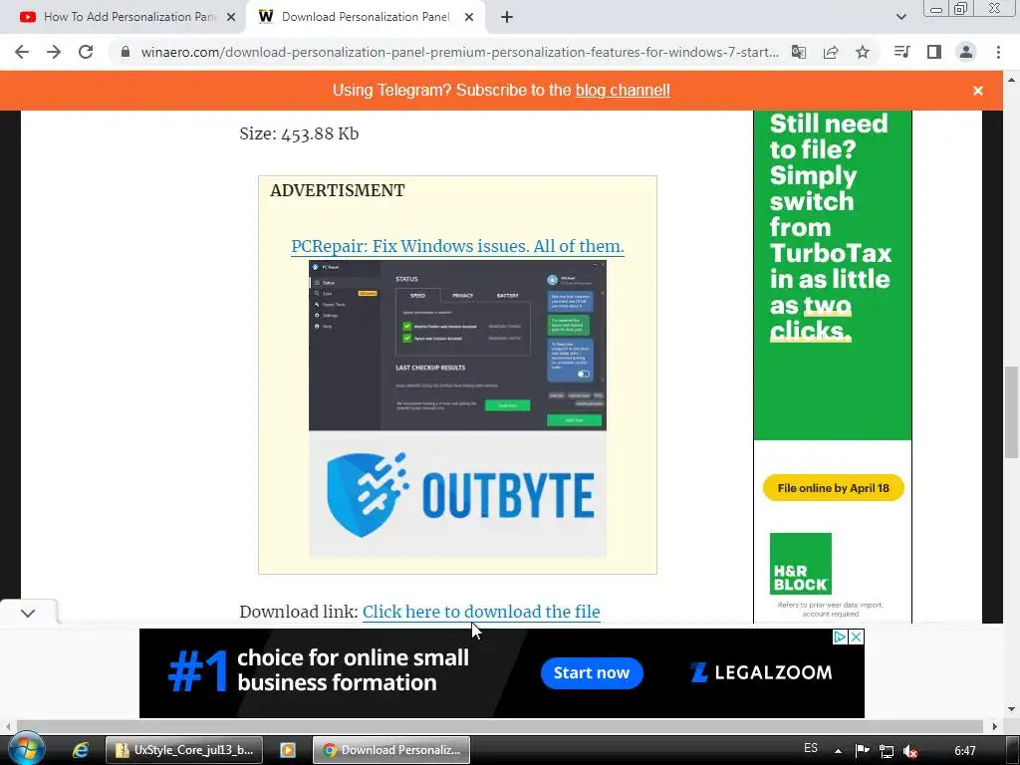Click the ES language indicator

coord(811,748)
